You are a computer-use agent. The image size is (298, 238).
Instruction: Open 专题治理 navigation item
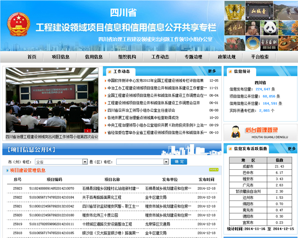tap(193, 57)
